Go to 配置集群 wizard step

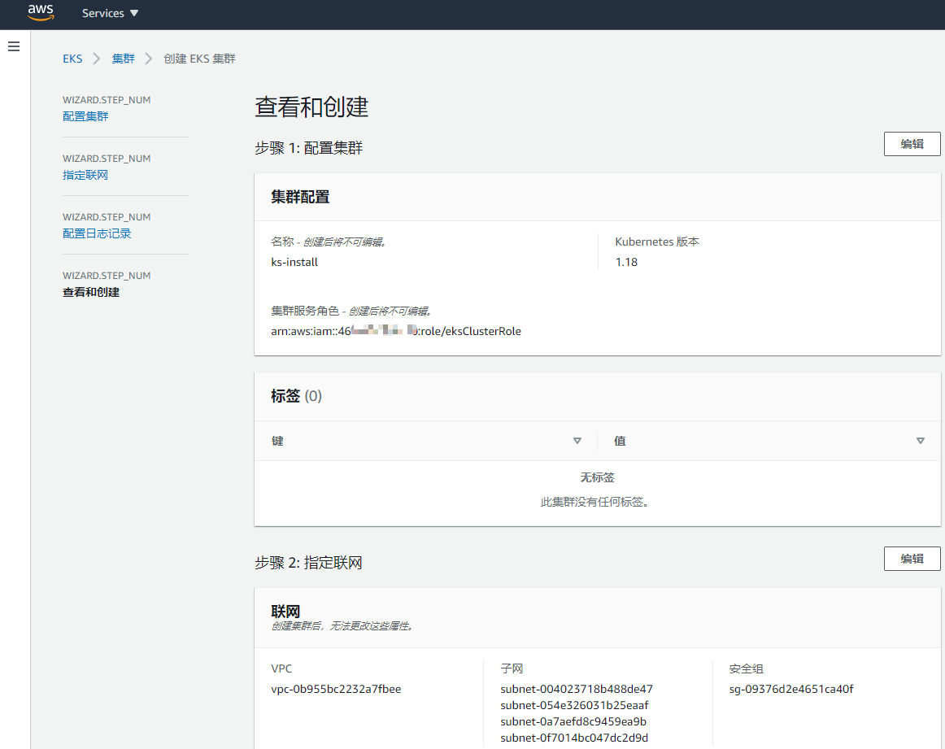click(x=85, y=116)
